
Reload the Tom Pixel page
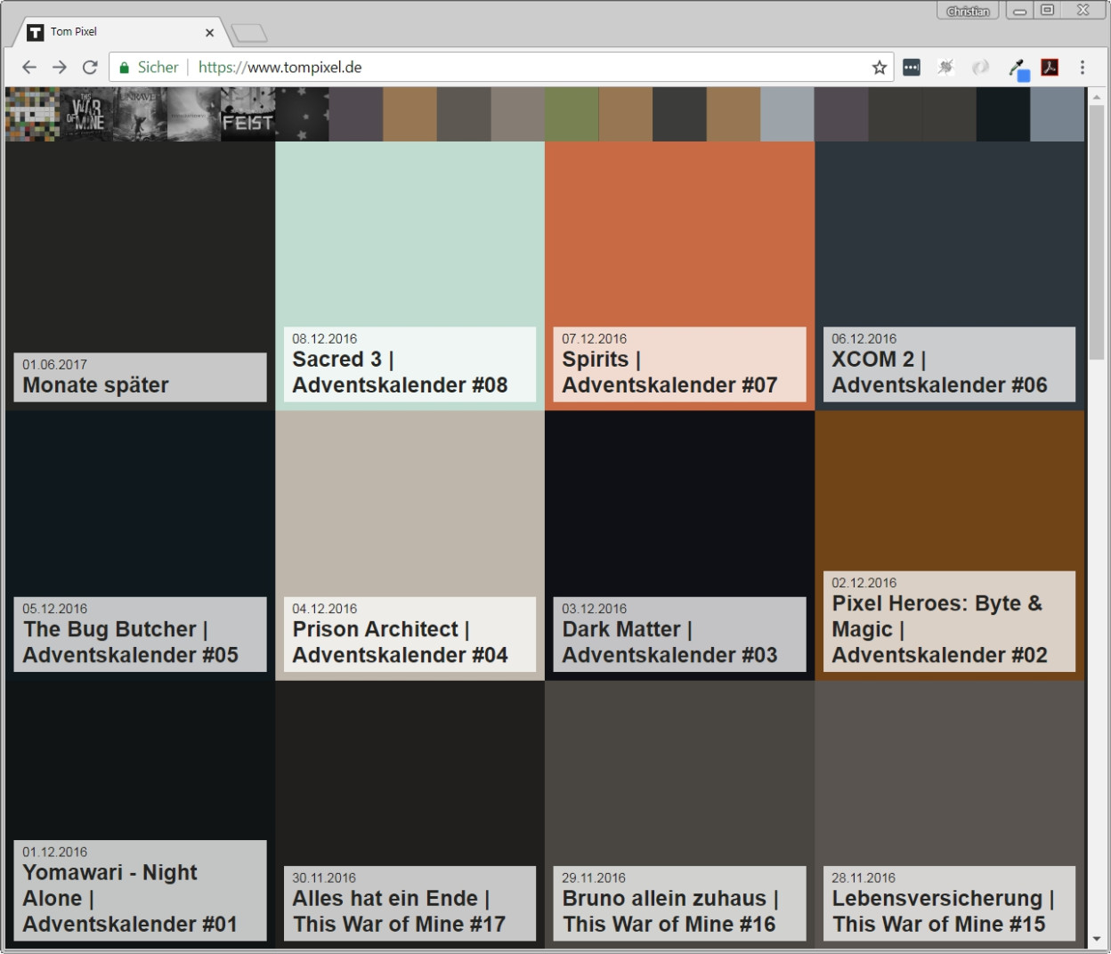coord(90,68)
